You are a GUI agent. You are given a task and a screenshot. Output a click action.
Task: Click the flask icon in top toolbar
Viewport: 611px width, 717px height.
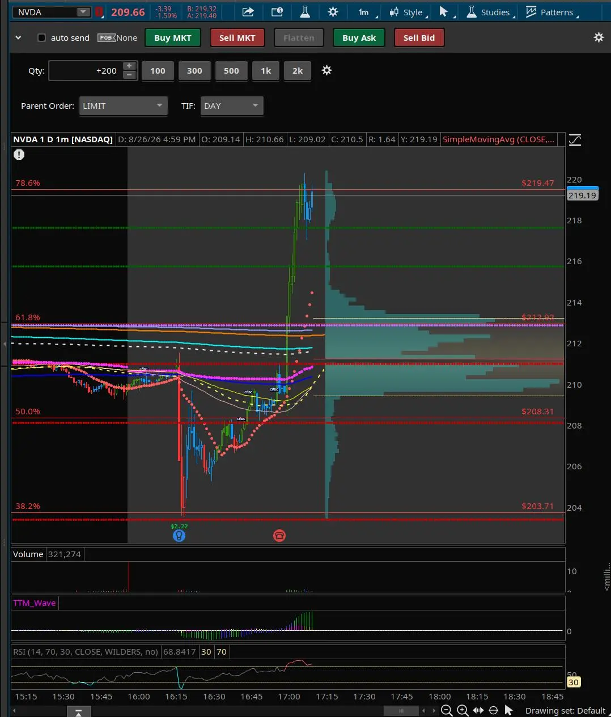click(x=304, y=12)
